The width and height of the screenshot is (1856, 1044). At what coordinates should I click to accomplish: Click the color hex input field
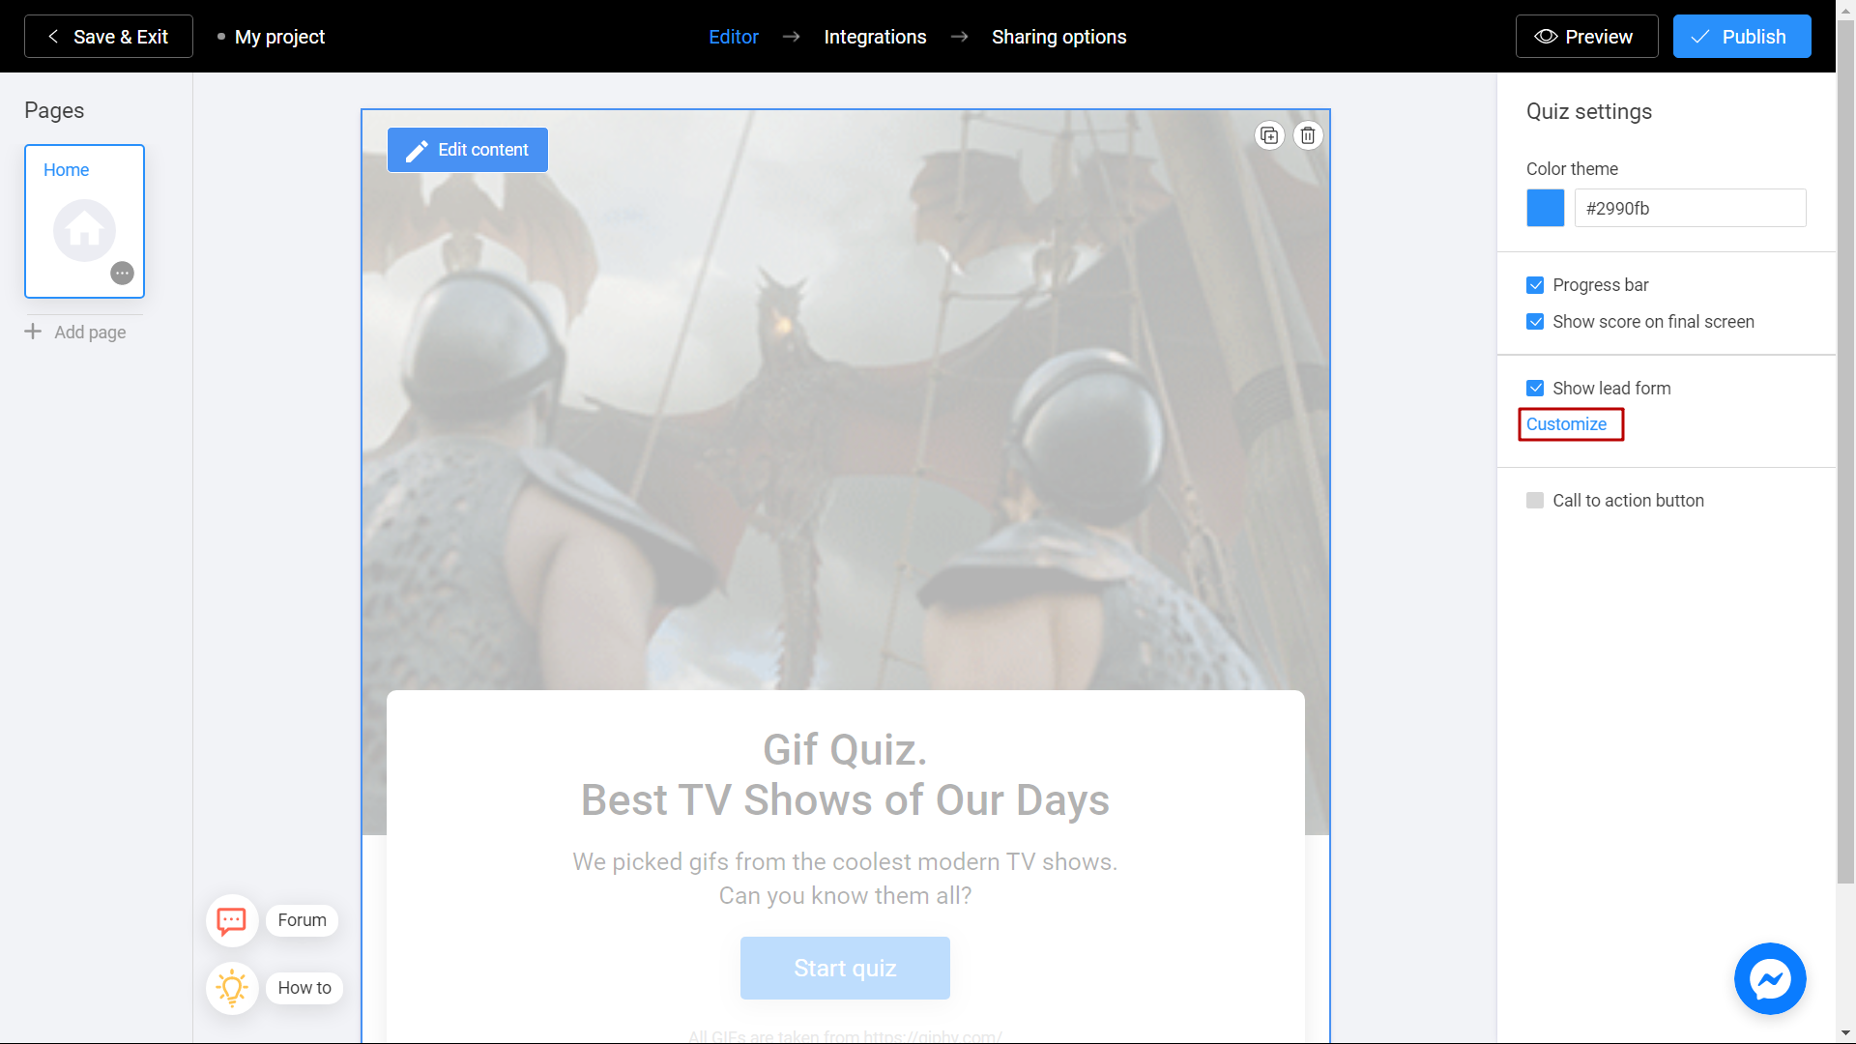[x=1688, y=208]
